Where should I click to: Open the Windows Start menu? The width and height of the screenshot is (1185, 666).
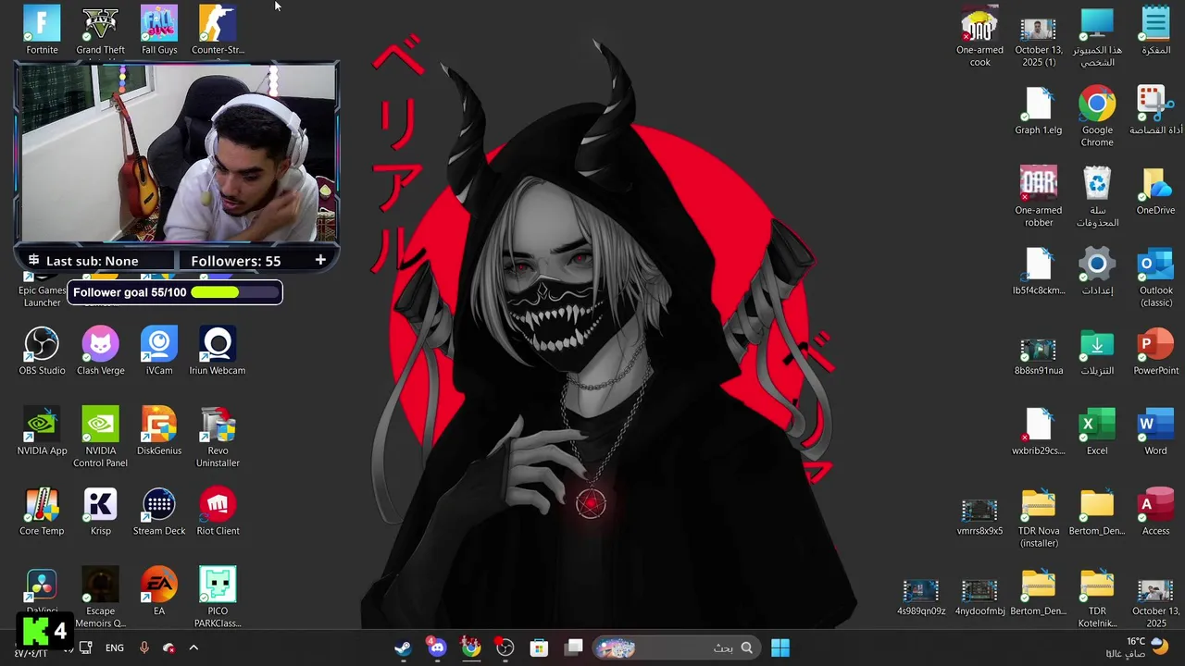pyautogui.click(x=780, y=647)
